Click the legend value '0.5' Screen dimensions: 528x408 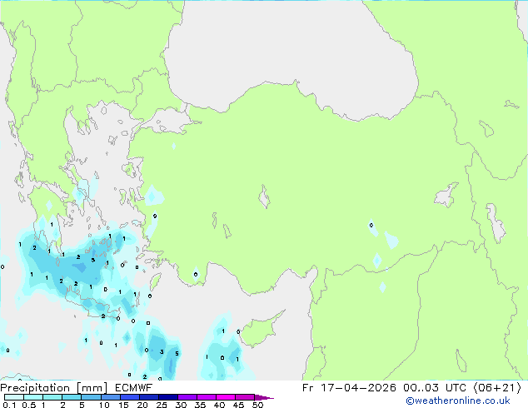click(x=29, y=405)
